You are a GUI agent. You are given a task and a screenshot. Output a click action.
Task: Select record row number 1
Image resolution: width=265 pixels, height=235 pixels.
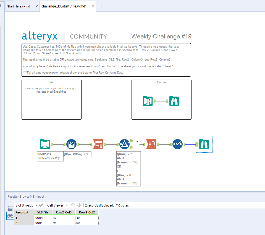24,218
